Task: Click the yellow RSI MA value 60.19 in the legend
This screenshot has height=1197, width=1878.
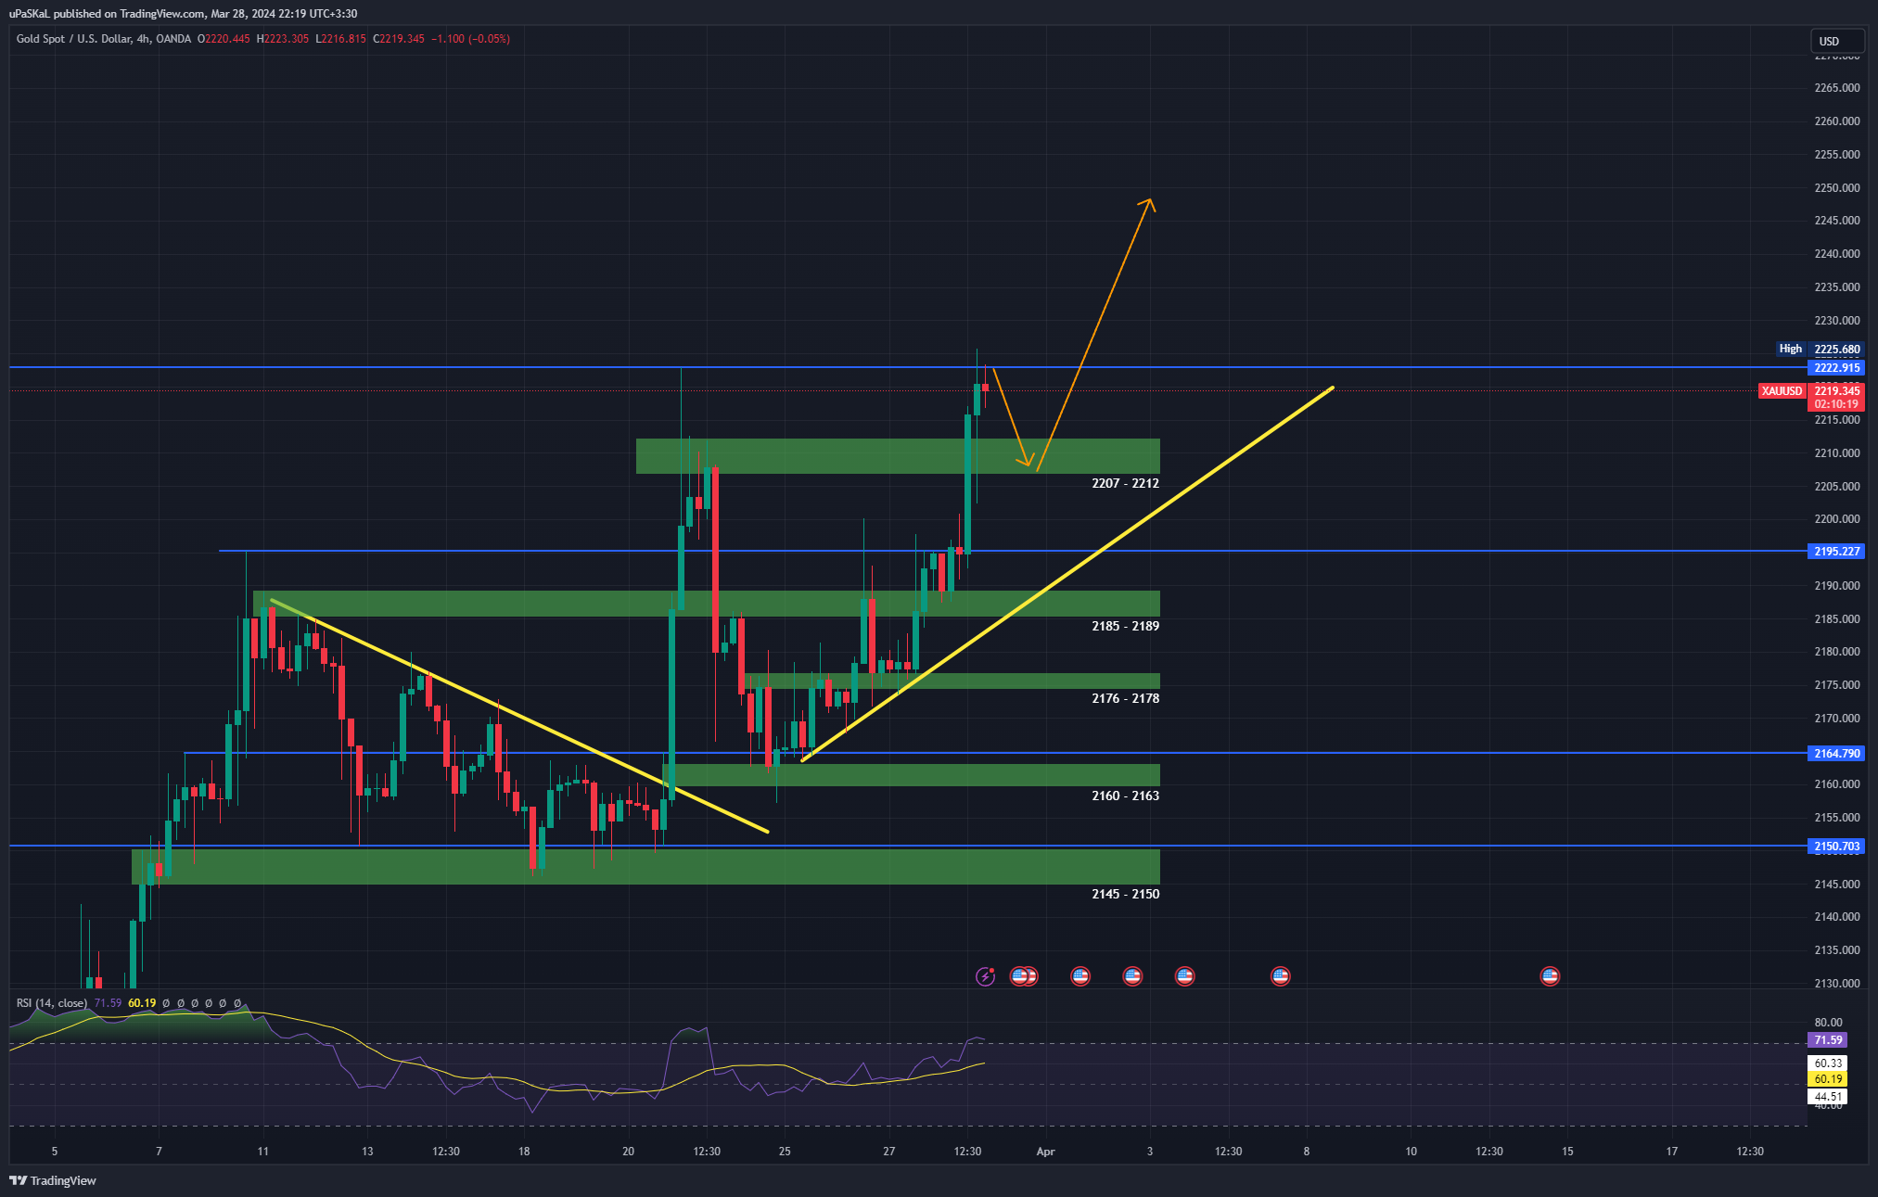Action: (142, 1003)
